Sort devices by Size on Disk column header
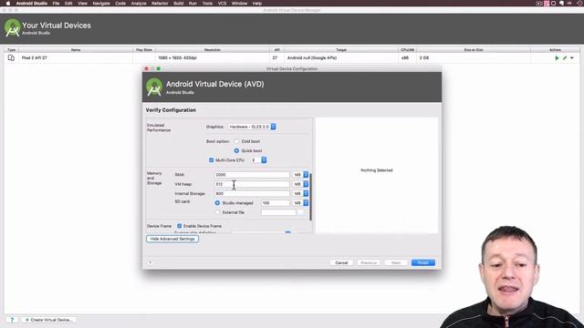 [x=474, y=49]
